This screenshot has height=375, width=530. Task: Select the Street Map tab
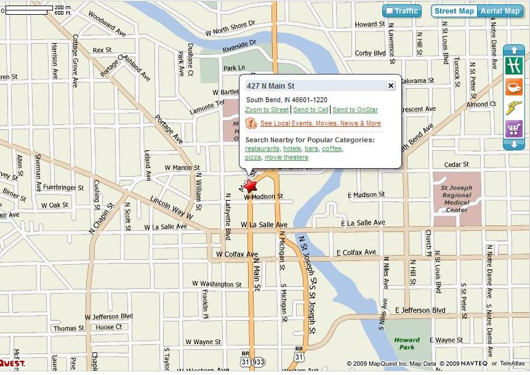454,11
